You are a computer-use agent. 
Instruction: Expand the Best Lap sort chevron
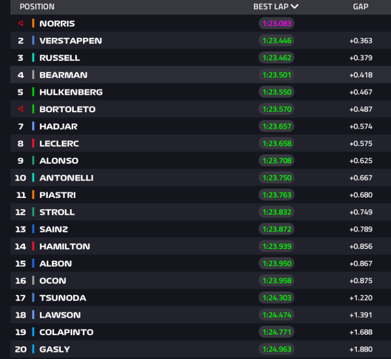click(x=294, y=7)
